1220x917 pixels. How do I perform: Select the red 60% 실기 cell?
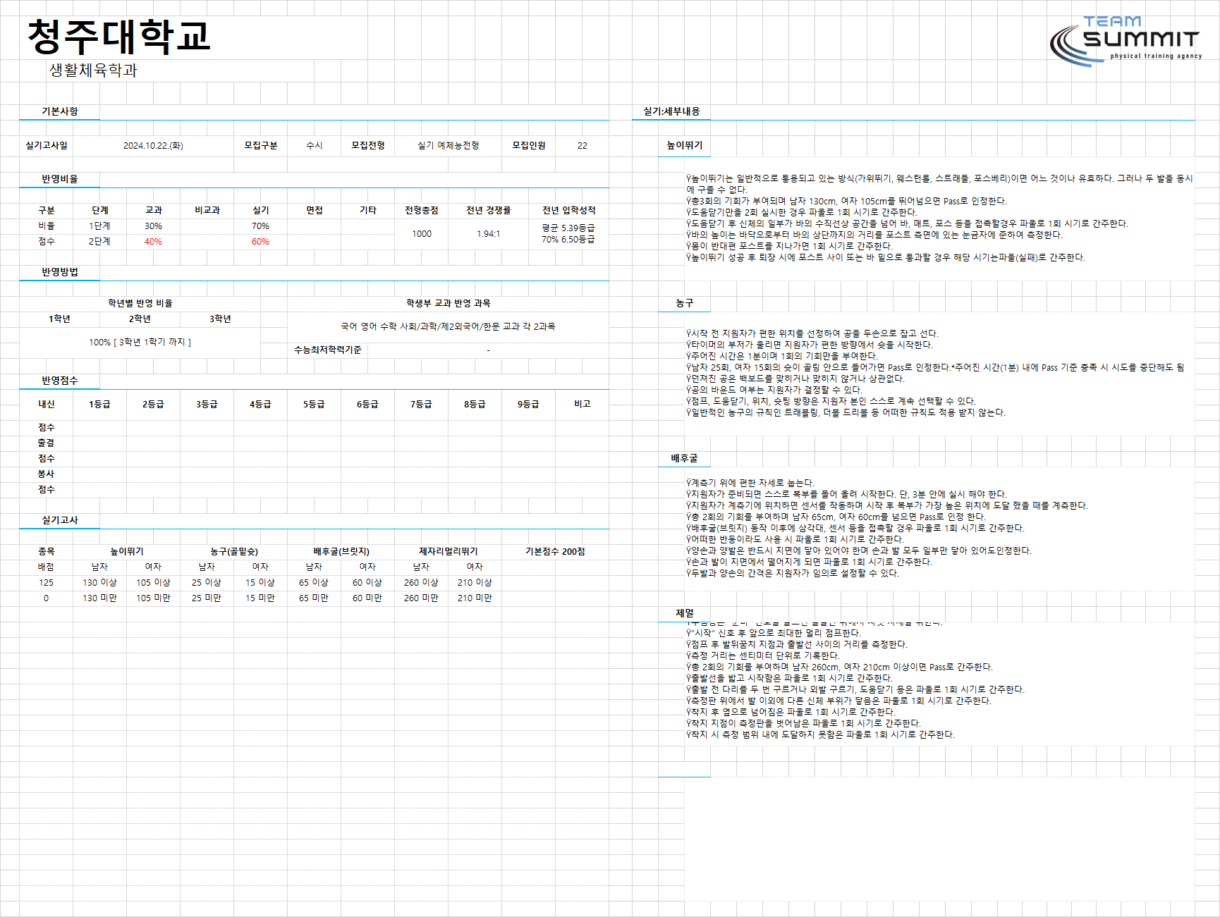tap(260, 241)
